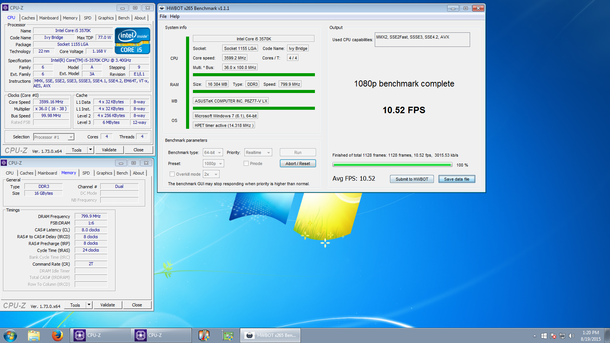
Task: Click the Windows flag tray icon
Action: (x=544, y=336)
